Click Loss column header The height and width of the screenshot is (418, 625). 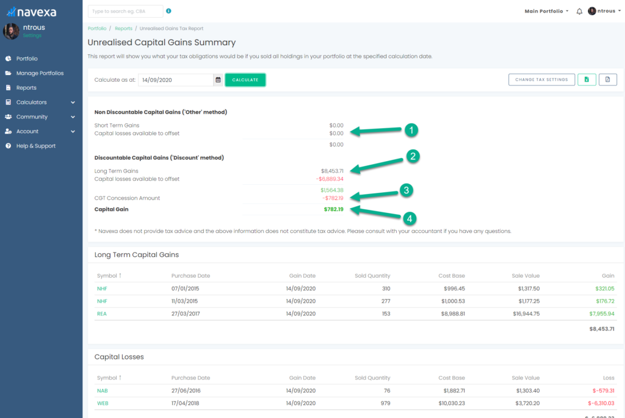click(609, 378)
